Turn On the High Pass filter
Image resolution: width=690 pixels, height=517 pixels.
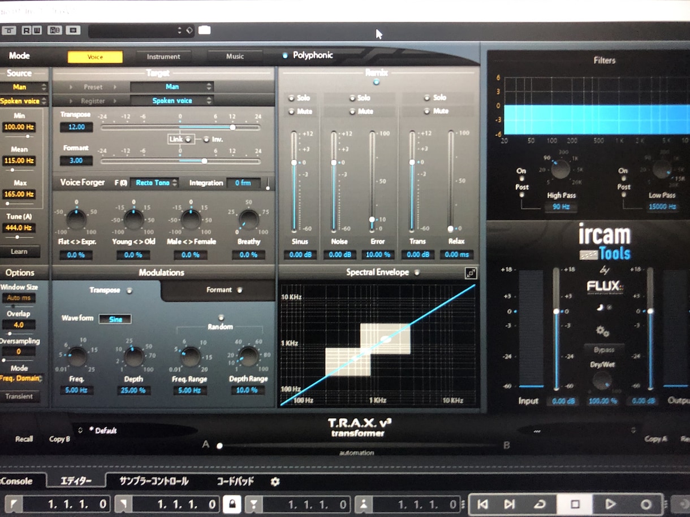pos(521,179)
